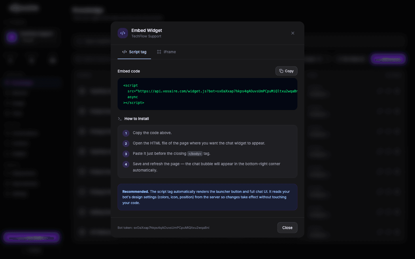This screenshot has width=415, height=259.
Task: Click the terminal icon beside How to install
Action: [x=120, y=119]
